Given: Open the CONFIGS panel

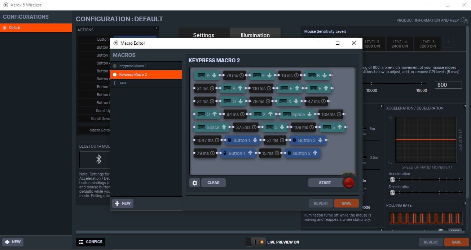Looking at the screenshot, I should pyautogui.click(x=91, y=242).
